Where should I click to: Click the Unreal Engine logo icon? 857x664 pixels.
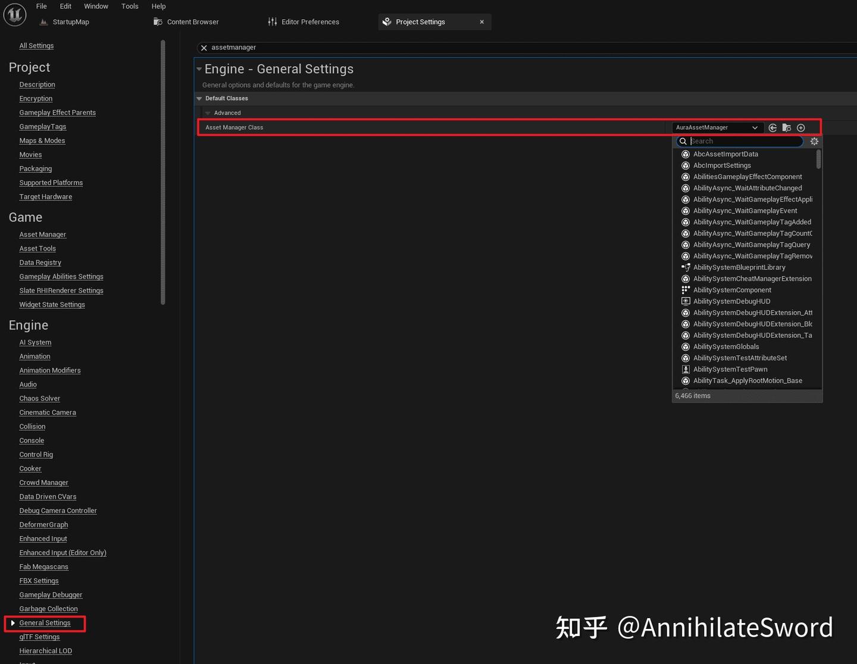click(15, 14)
